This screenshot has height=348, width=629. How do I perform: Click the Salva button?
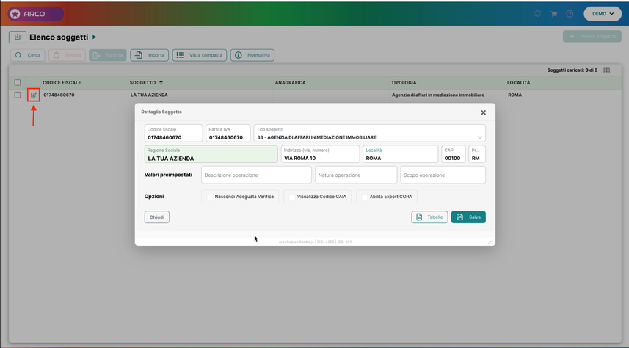tap(468, 217)
